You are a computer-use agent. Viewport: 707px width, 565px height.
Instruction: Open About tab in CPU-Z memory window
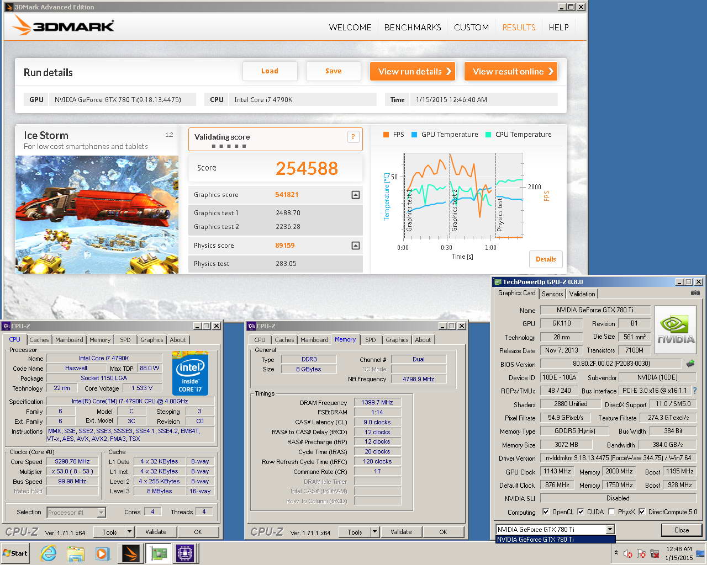[423, 340]
